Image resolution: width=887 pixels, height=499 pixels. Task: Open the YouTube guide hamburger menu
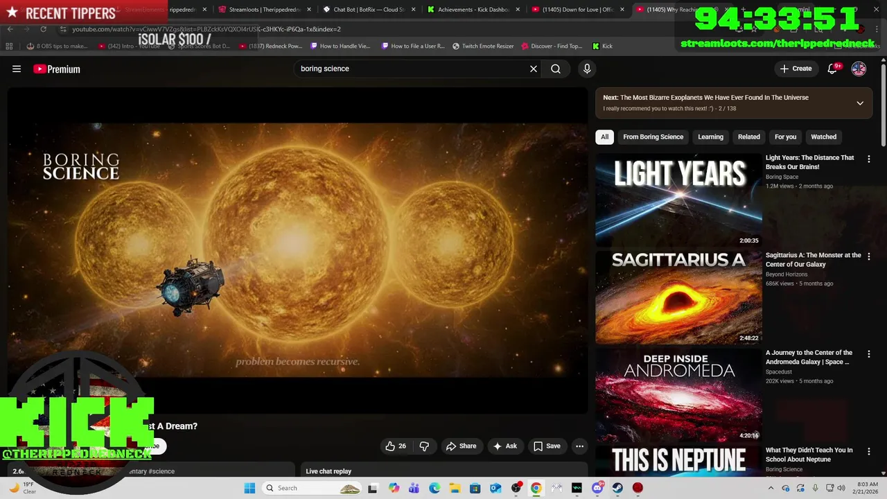[x=17, y=69]
